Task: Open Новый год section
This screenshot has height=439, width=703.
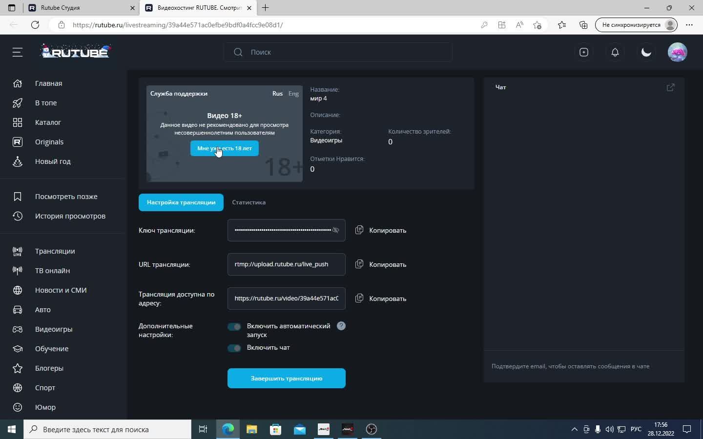Action: 53,161
